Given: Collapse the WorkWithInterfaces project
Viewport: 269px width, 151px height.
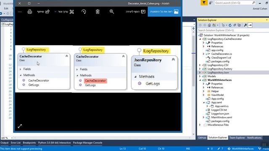Looking at the screenshot, I should 200,80.
